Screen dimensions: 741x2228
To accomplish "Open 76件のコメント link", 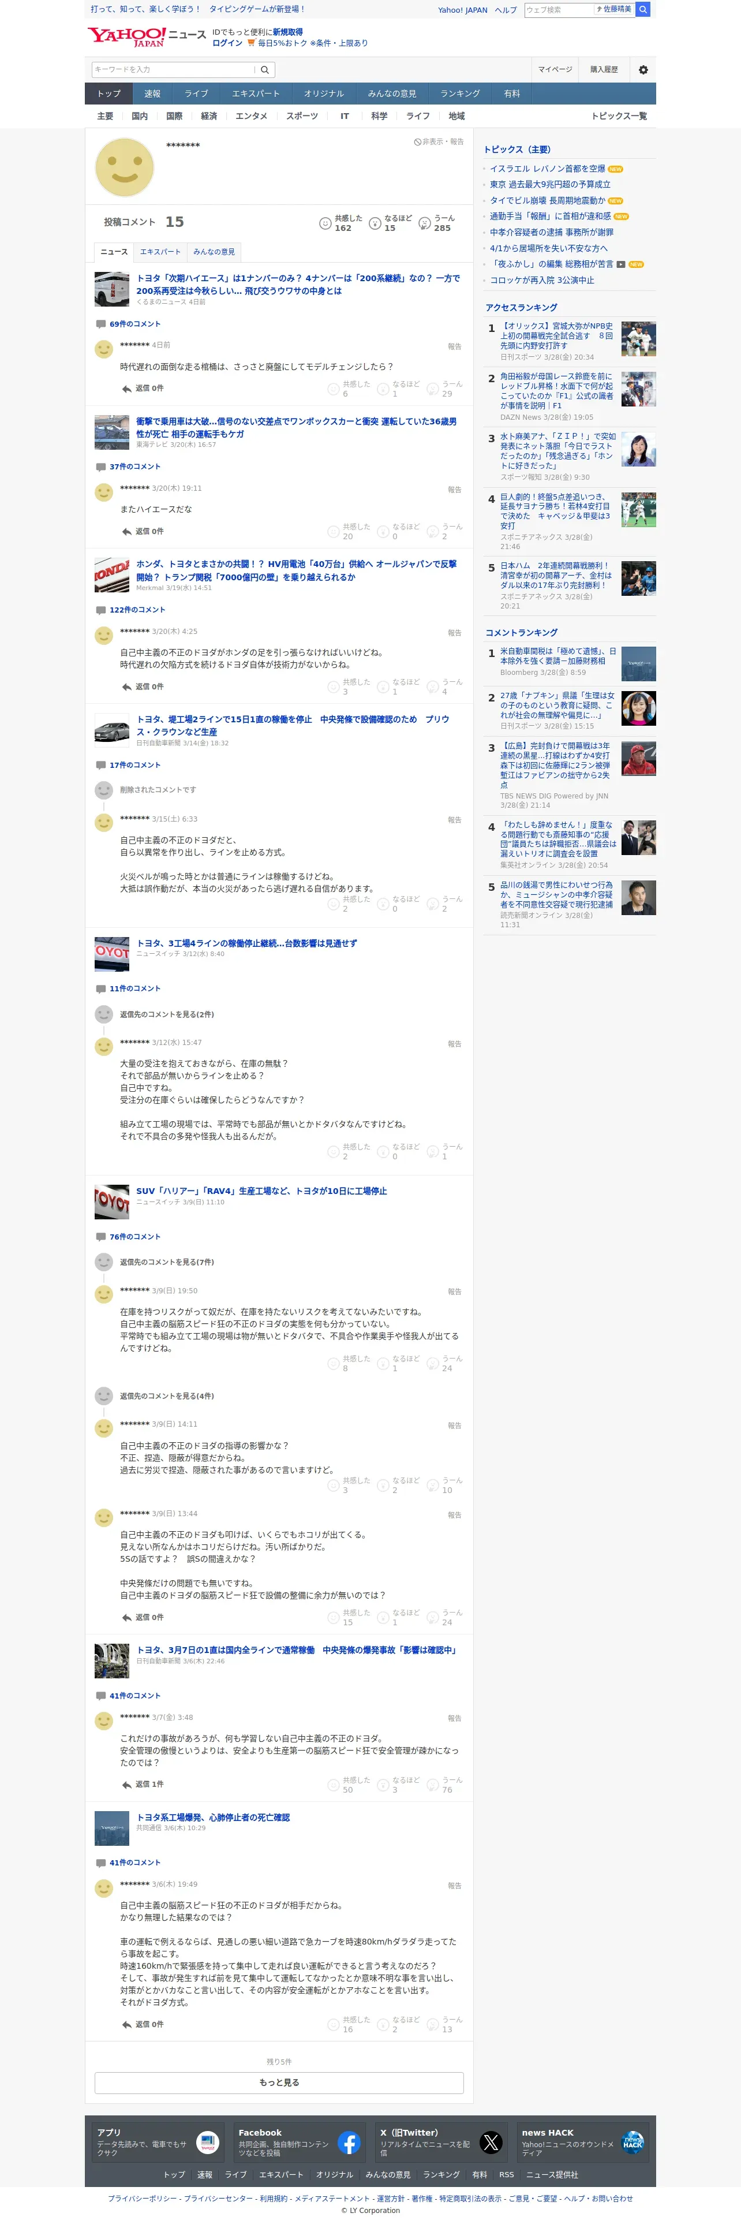I will click(x=135, y=1238).
